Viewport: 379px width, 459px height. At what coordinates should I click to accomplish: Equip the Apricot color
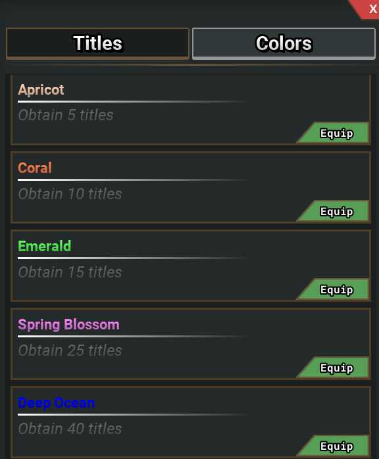point(333,133)
